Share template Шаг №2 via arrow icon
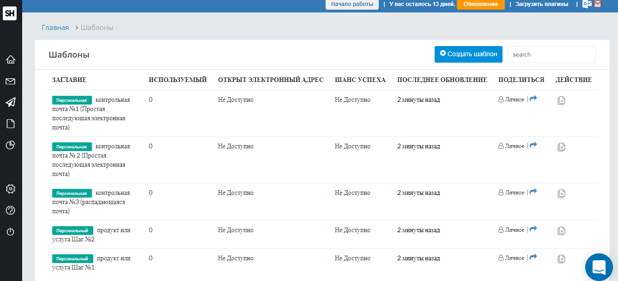The image size is (618, 281). pyautogui.click(x=533, y=229)
